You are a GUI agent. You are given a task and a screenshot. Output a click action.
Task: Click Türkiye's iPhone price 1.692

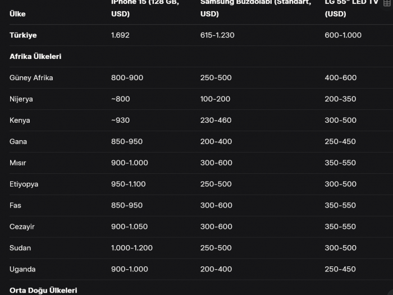tap(120, 35)
